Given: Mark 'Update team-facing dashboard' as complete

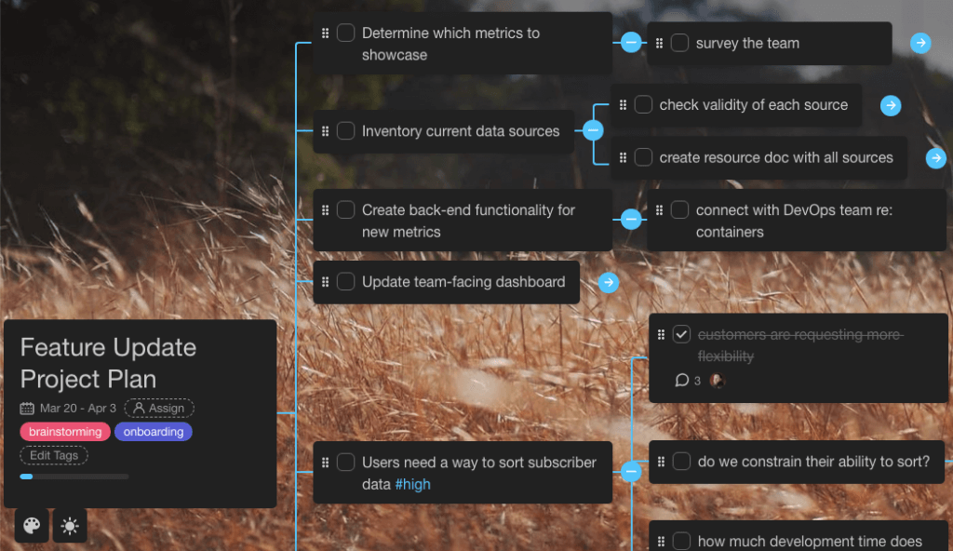Looking at the screenshot, I should pos(344,281).
